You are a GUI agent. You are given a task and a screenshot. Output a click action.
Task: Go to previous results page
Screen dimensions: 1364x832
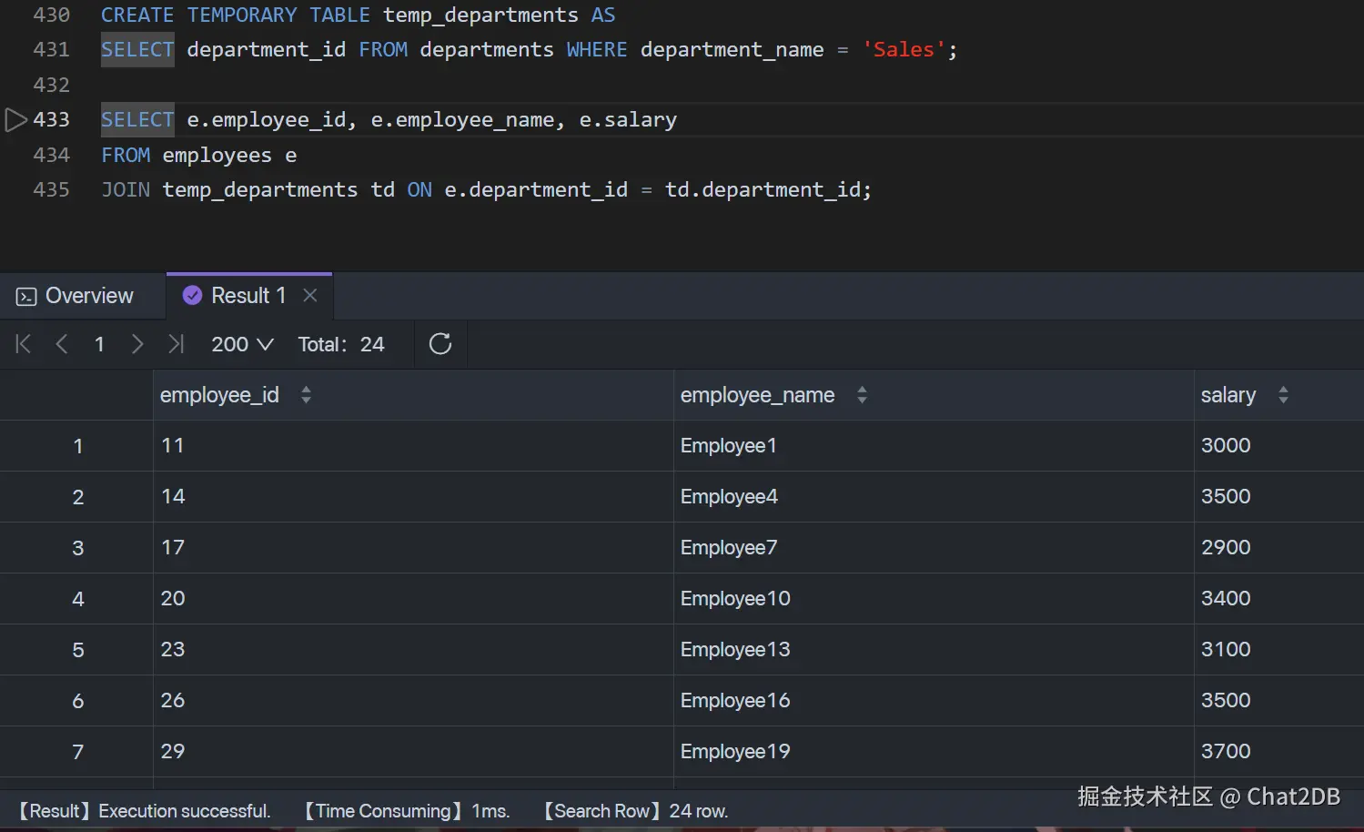point(62,343)
